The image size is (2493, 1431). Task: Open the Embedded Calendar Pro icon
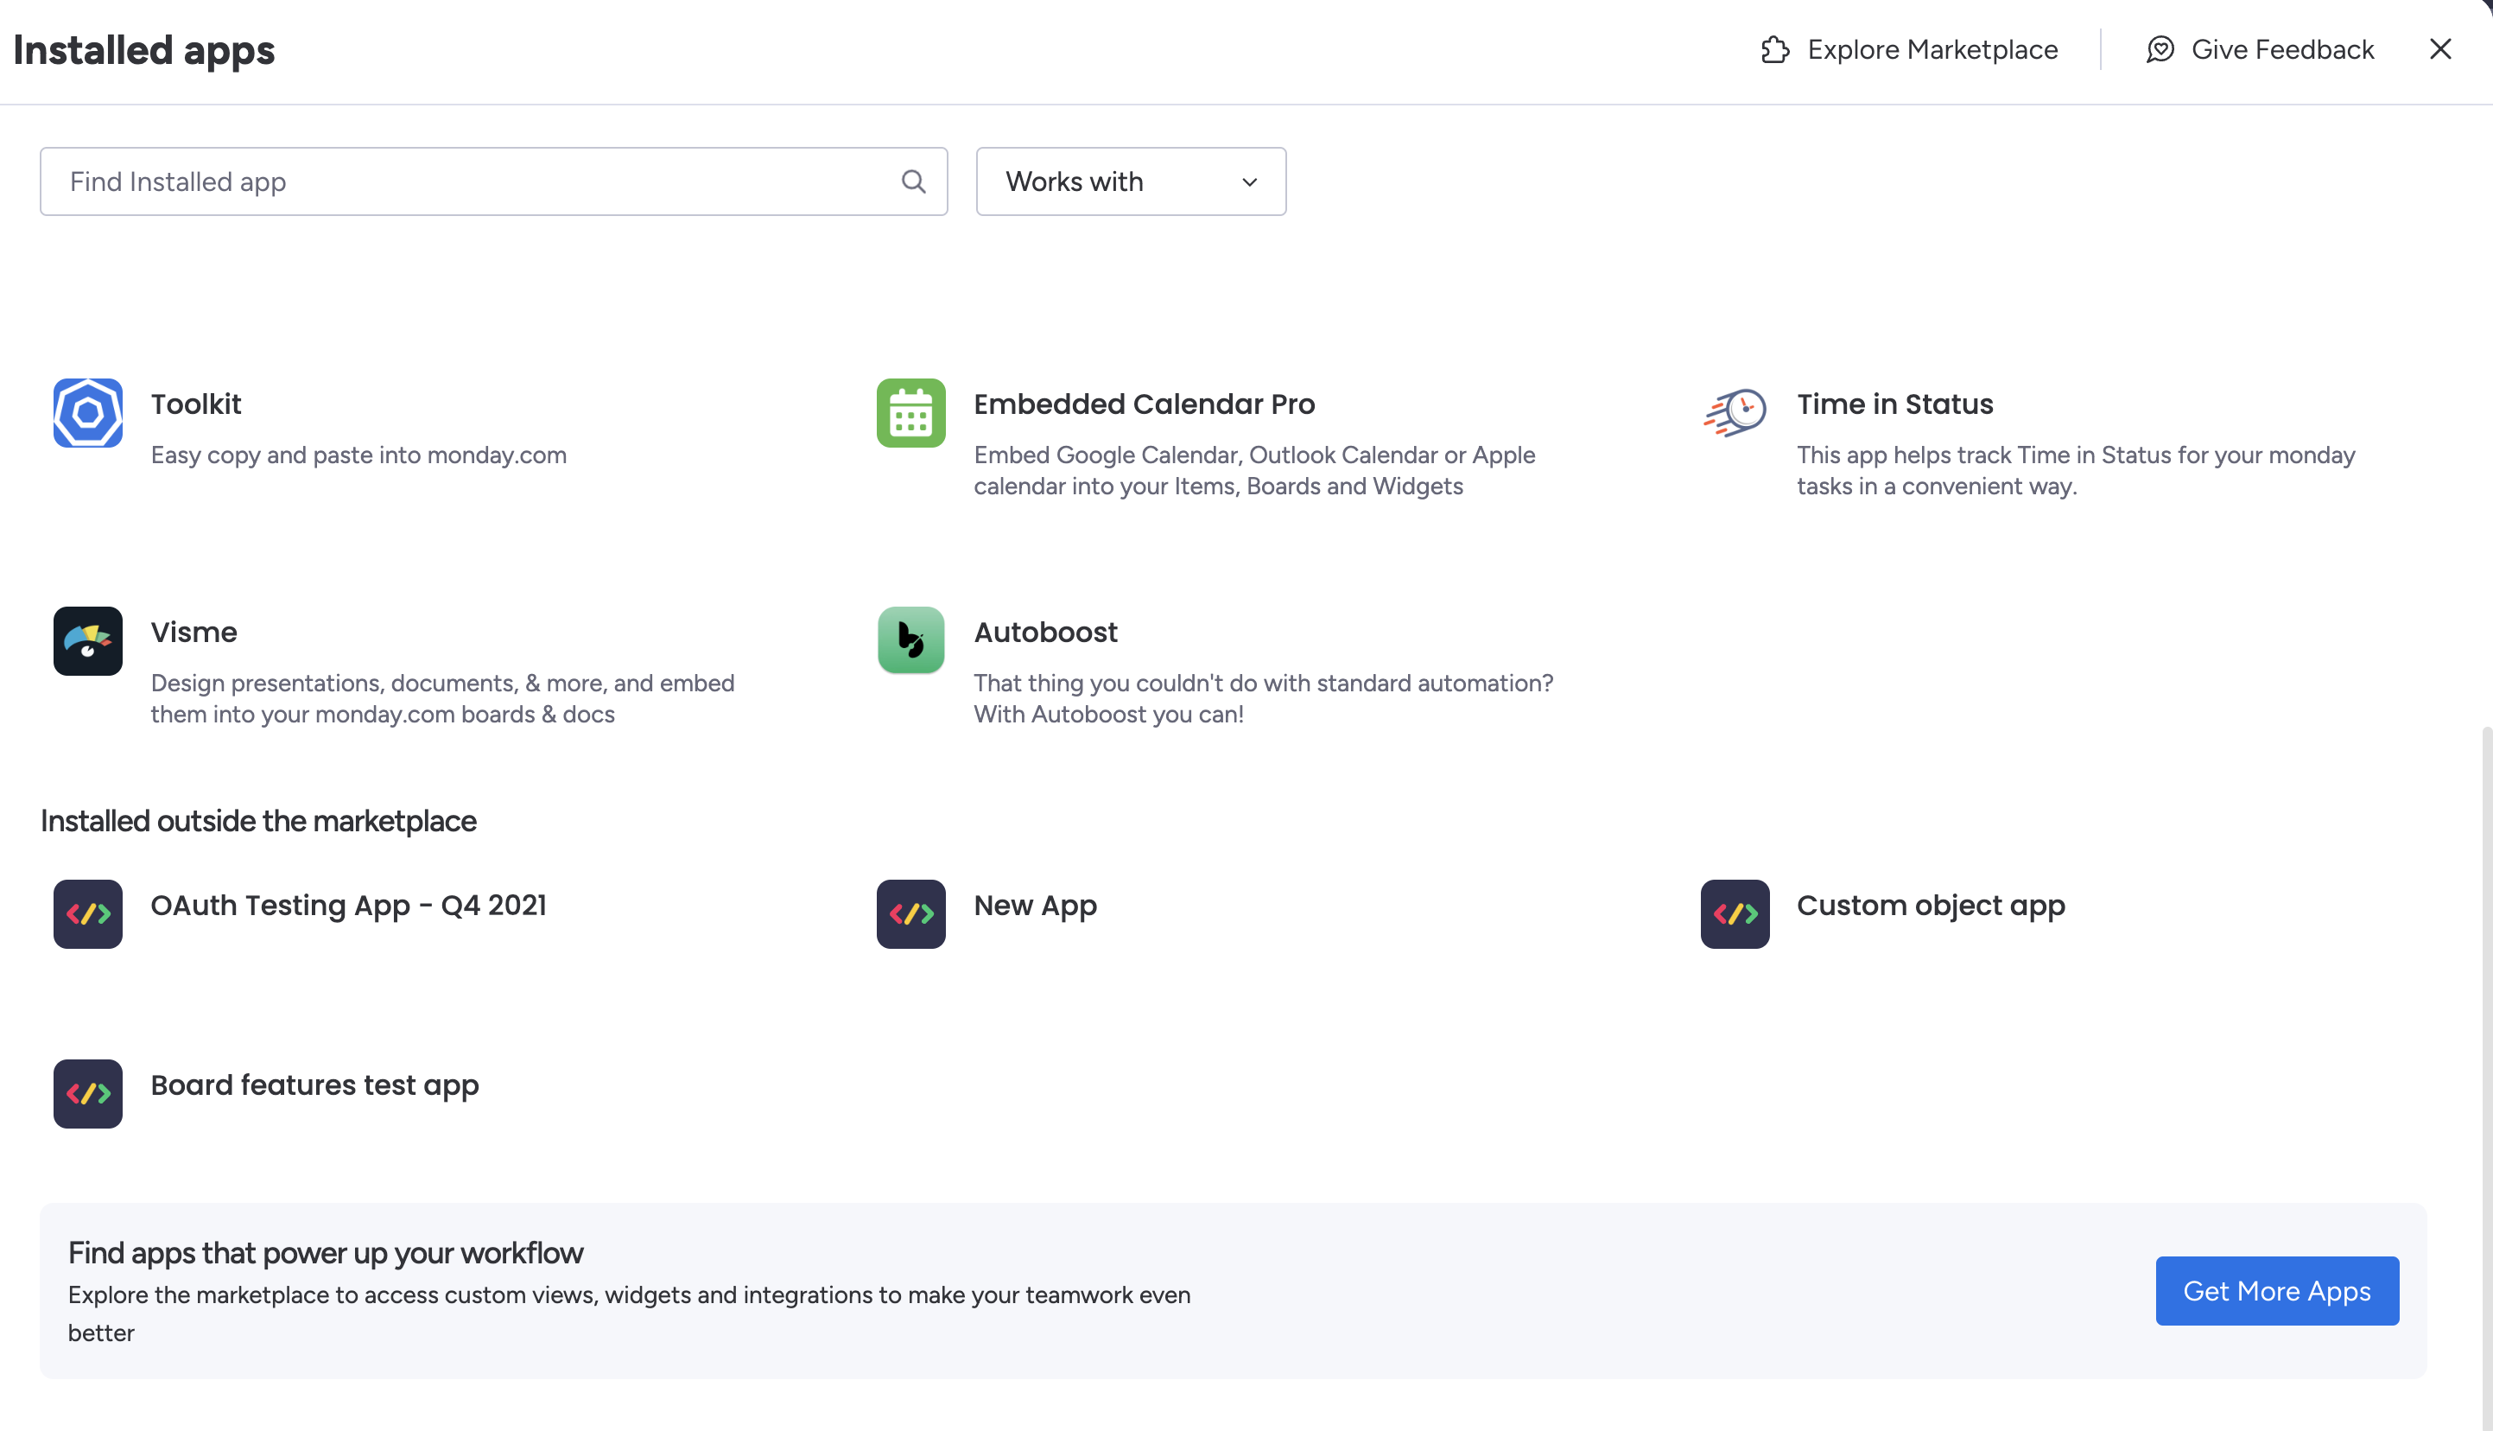pos(910,413)
